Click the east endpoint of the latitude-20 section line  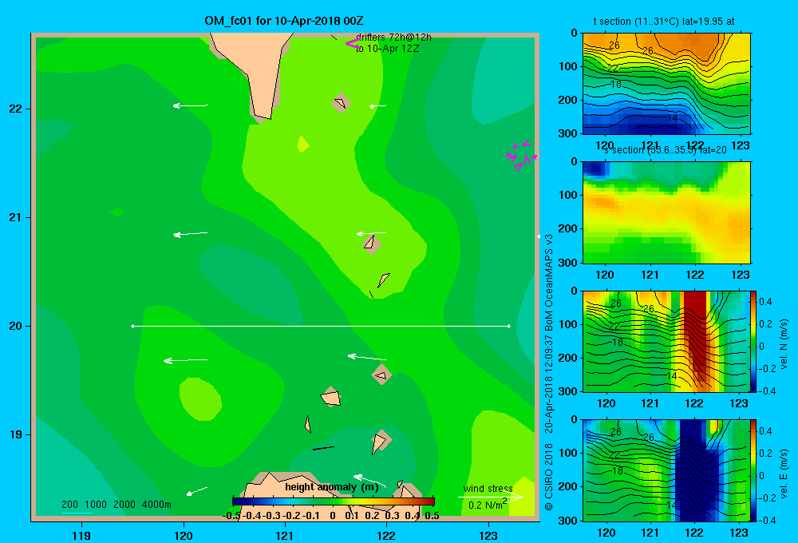point(509,326)
